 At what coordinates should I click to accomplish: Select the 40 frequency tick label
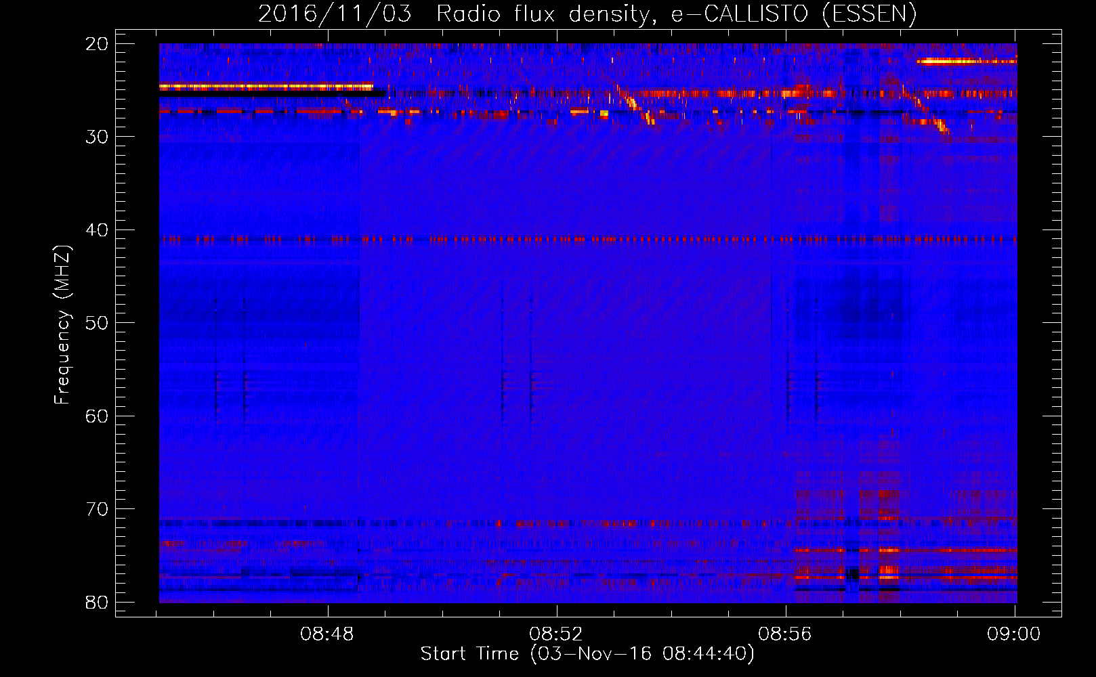(x=97, y=230)
